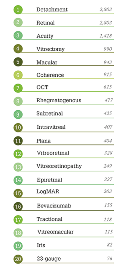
Task: Select the number 7 circle next to OCT
Action: coord(18,88)
